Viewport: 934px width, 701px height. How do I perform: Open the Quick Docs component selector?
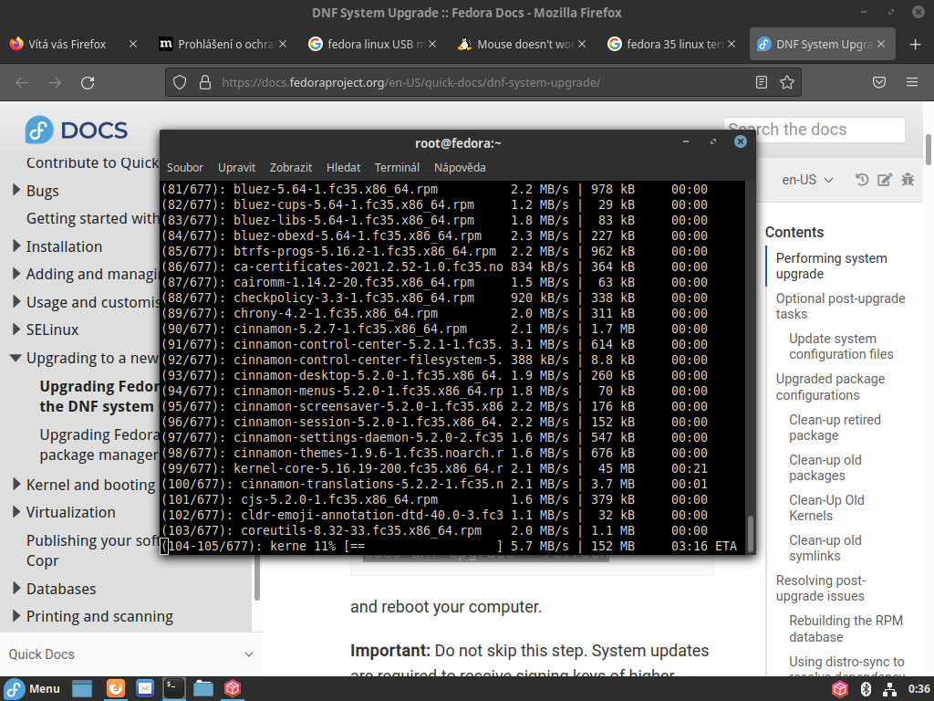(131, 654)
